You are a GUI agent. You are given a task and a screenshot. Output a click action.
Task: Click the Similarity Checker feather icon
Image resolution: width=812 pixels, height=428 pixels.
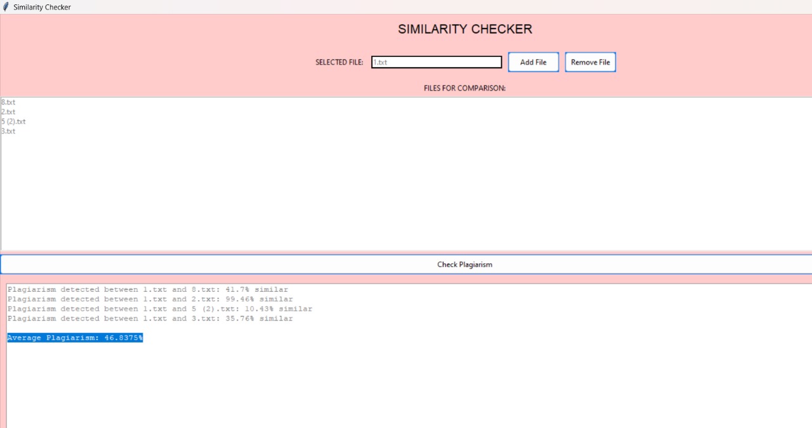[x=6, y=7]
